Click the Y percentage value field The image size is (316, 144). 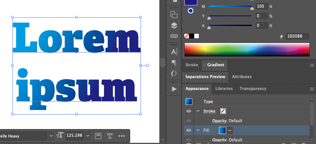click(262, 16)
